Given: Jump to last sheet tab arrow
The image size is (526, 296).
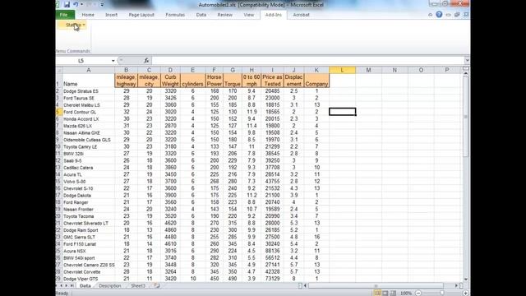Looking at the screenshot, I should 72,285.
